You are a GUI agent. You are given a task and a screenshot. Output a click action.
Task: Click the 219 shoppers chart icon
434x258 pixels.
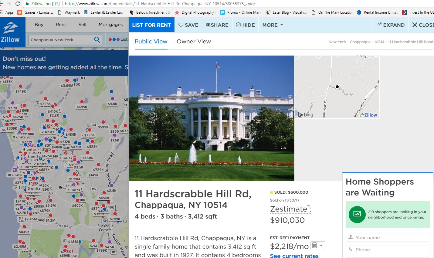(x=357, y=214)
